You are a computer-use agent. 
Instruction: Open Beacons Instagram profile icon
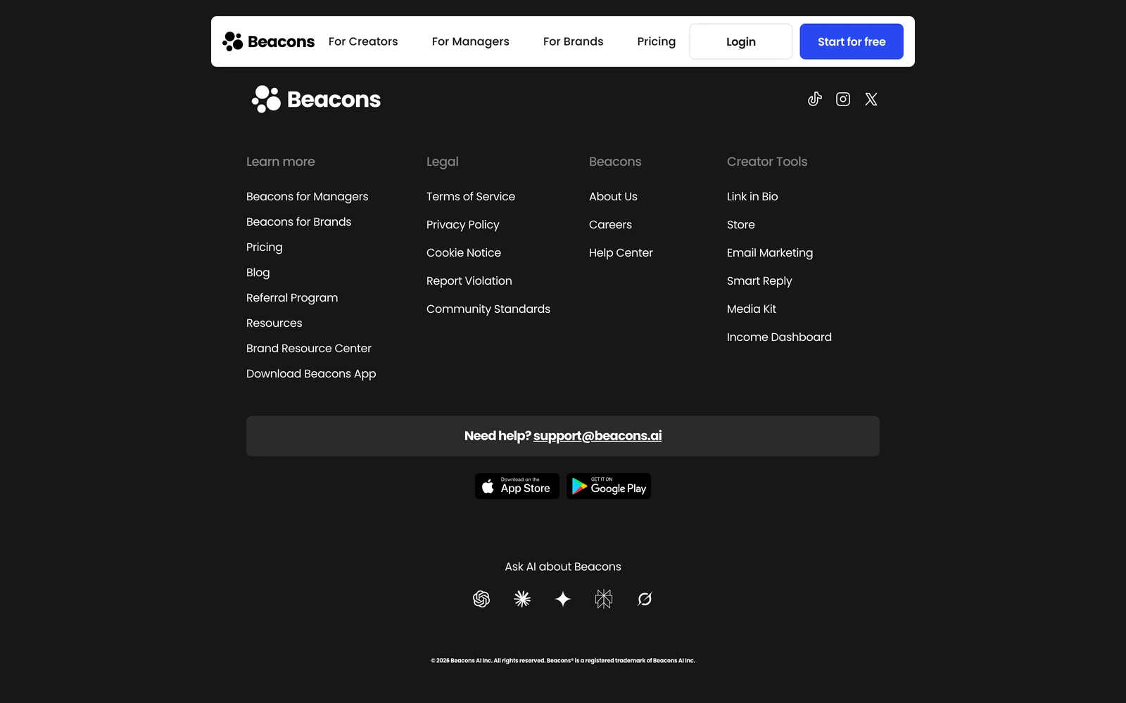(x=843, y=99)
